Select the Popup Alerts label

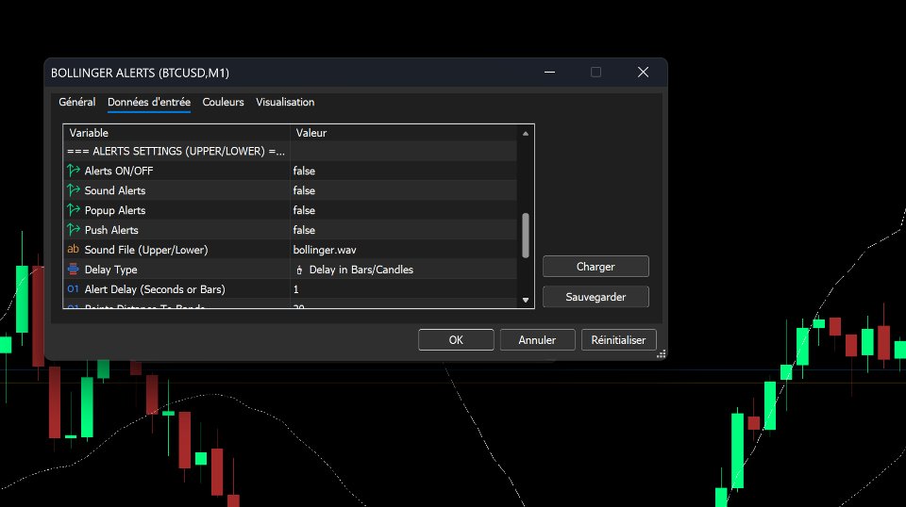[x=115, y=210]
